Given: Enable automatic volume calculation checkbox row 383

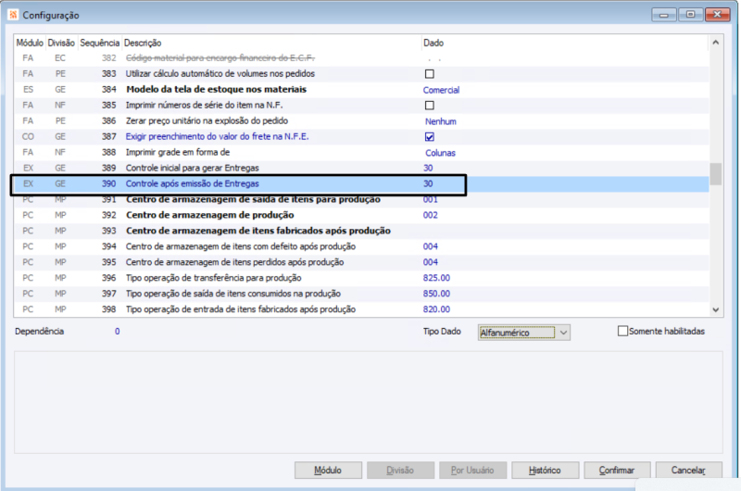Looking at the screenshot, I should (x=429, y=74).
